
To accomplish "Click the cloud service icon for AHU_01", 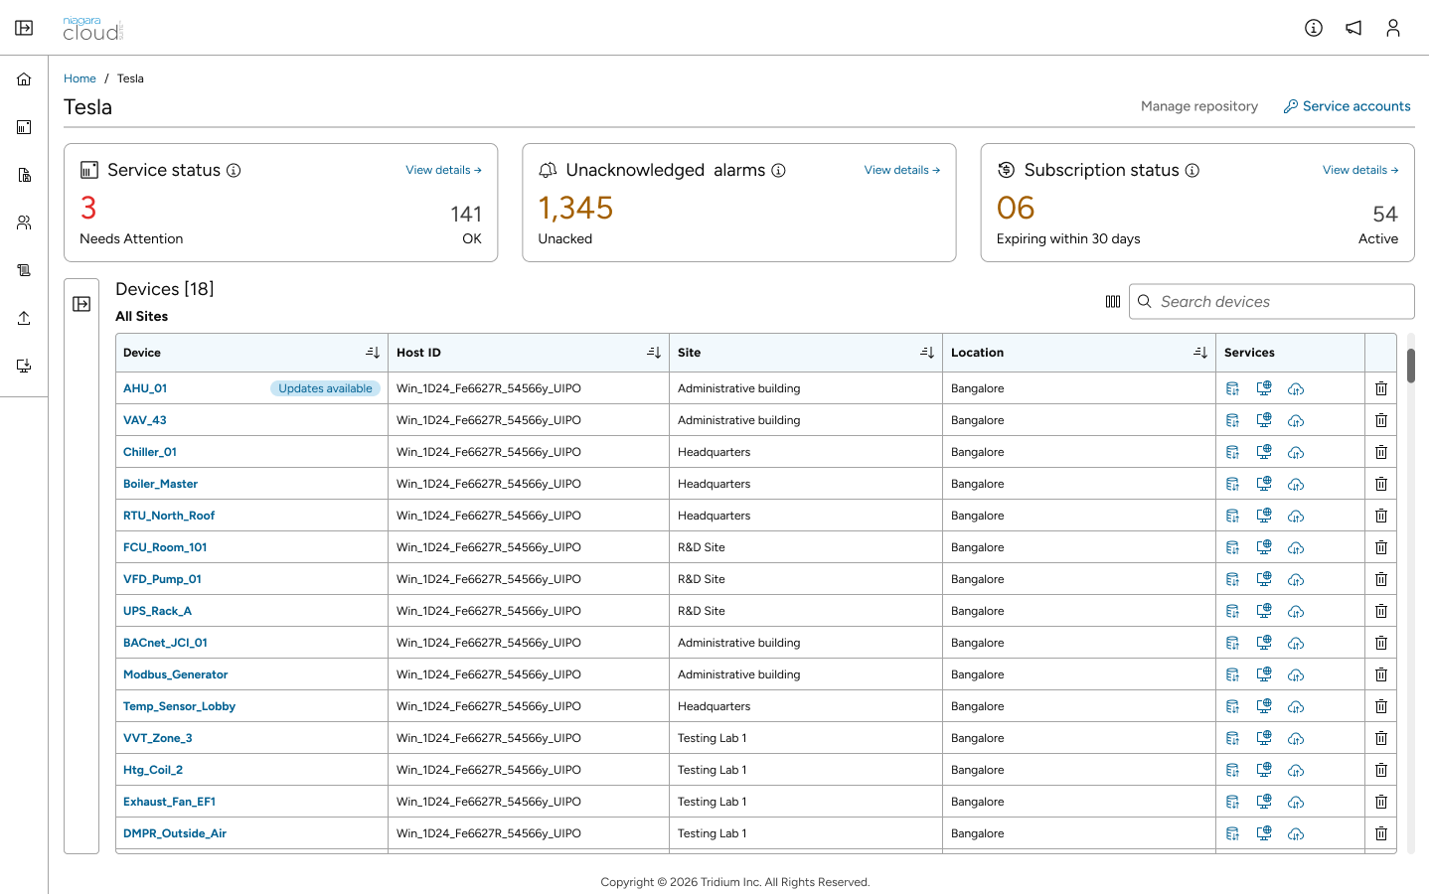I will click(x=1296, y=388).
